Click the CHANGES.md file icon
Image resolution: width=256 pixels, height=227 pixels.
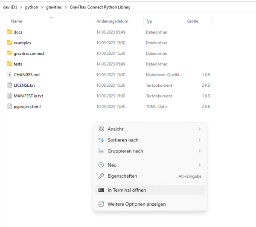pyautogui.click(x=10, y=74)
